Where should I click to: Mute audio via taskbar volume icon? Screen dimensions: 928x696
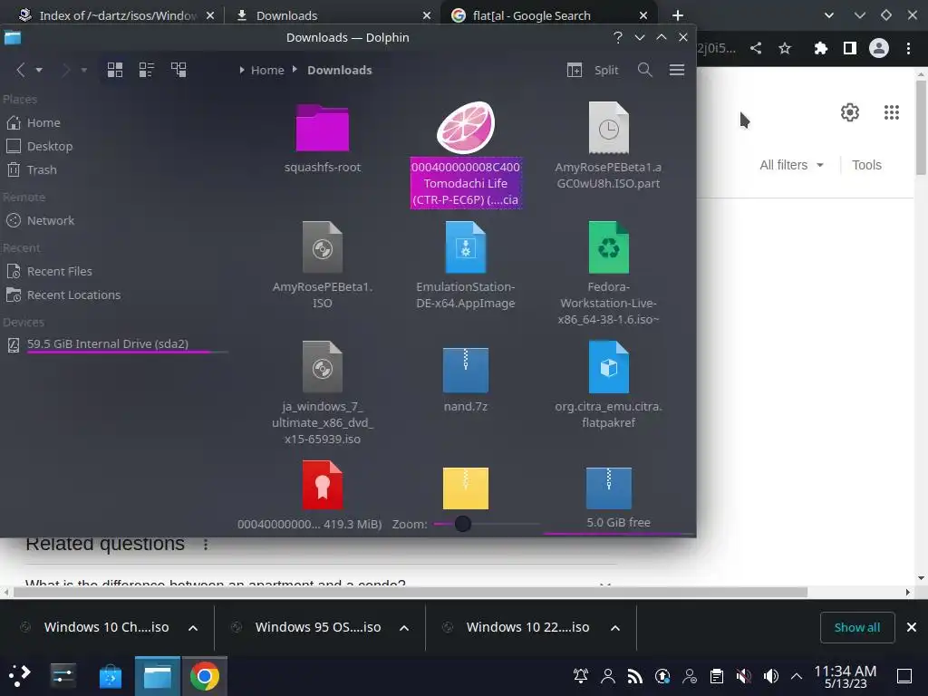click(770, 676)
